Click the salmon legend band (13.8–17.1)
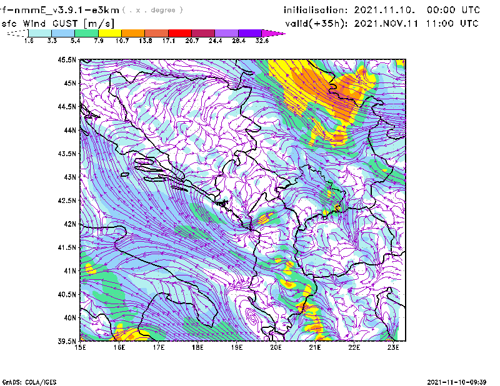Viewport: 500px width, 386px height. [157, 33]
